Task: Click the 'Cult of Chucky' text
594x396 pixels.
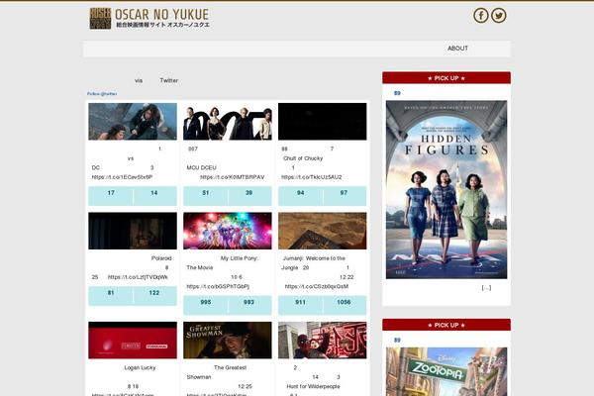Action: 303,158
